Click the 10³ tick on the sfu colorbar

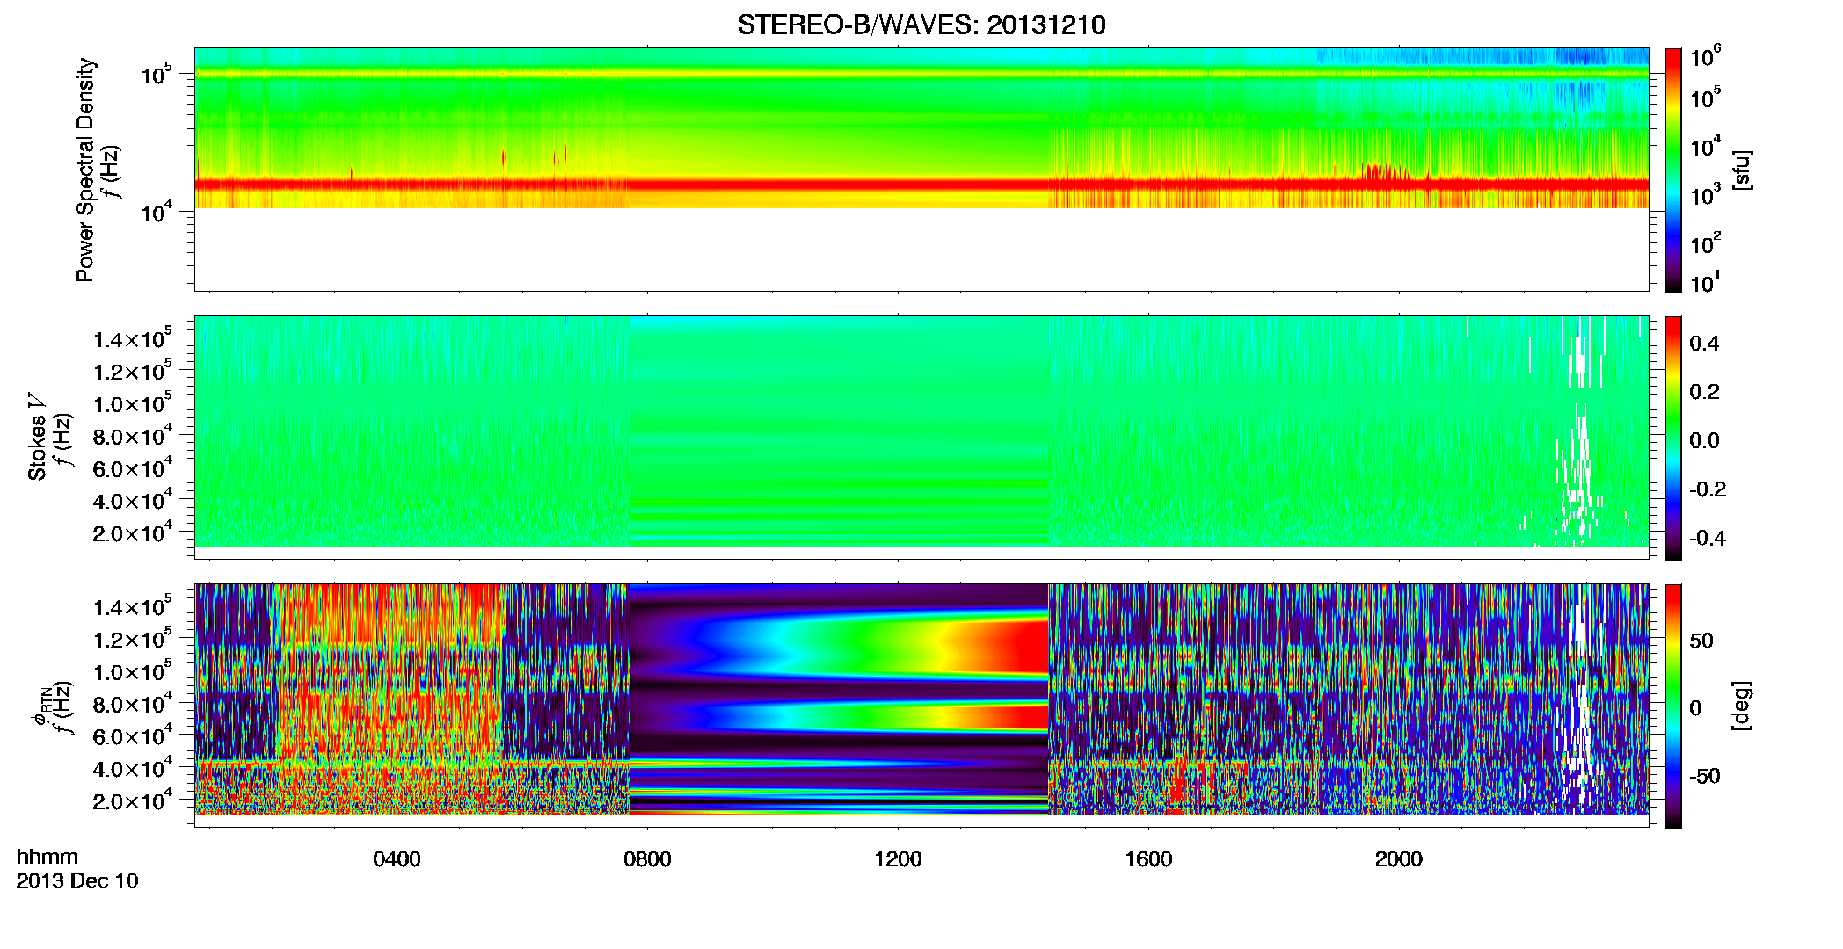(x=1706, y=195)
